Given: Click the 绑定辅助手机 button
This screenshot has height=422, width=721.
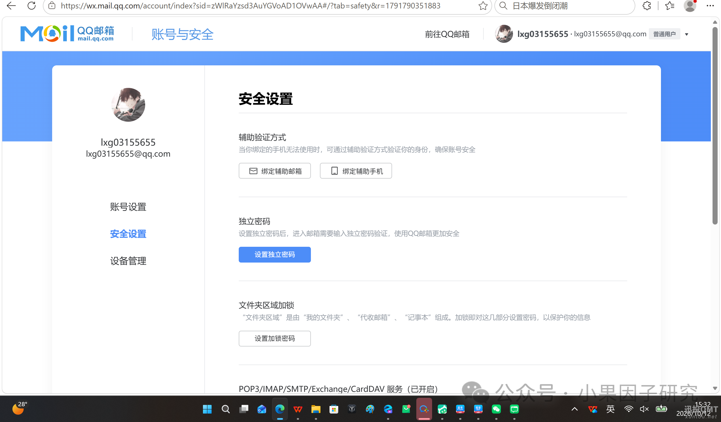Looking at the screenshot, I should click(356, 171).
